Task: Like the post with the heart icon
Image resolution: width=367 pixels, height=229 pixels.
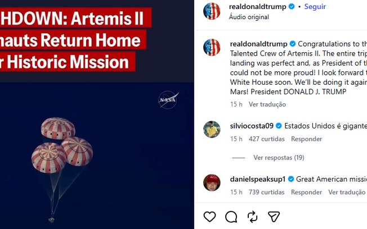Action: (x=209, y=217)
